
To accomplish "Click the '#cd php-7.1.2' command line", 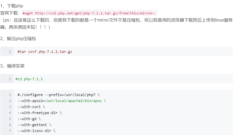I will coord(29,79).
